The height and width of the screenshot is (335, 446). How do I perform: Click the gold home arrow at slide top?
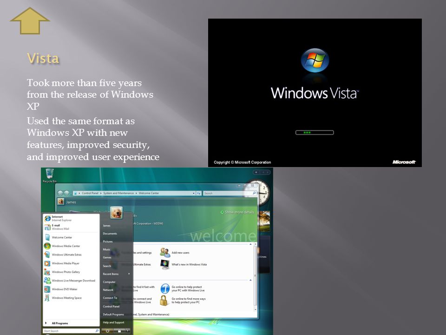click(x=30, y=21)
